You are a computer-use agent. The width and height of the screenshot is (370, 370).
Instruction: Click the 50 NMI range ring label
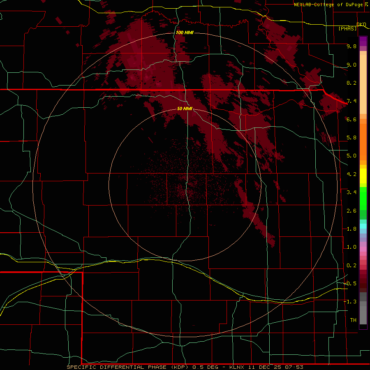pos(185,109)
